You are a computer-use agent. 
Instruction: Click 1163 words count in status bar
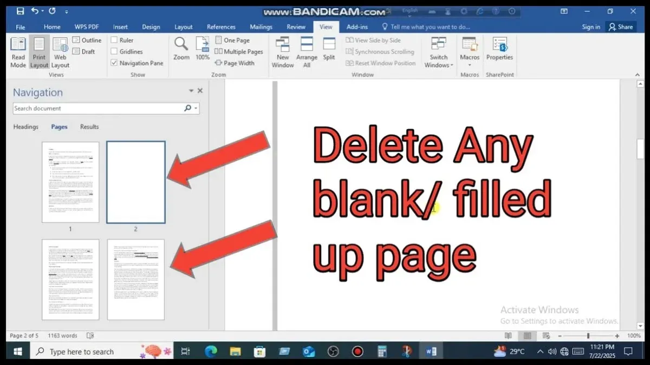tap(62, 336)
